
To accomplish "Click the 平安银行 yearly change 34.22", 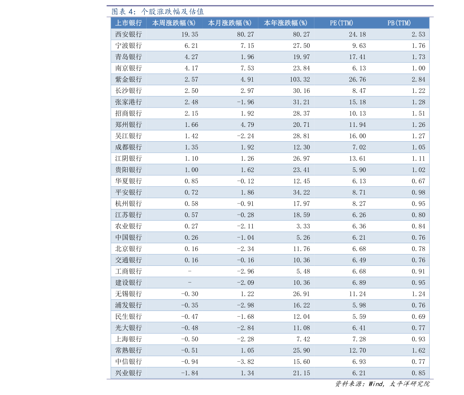I will [301, 192].
